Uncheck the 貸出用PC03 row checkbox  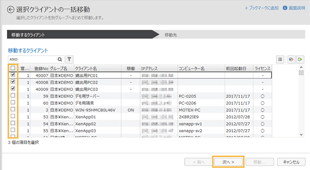tap(13, 88)
